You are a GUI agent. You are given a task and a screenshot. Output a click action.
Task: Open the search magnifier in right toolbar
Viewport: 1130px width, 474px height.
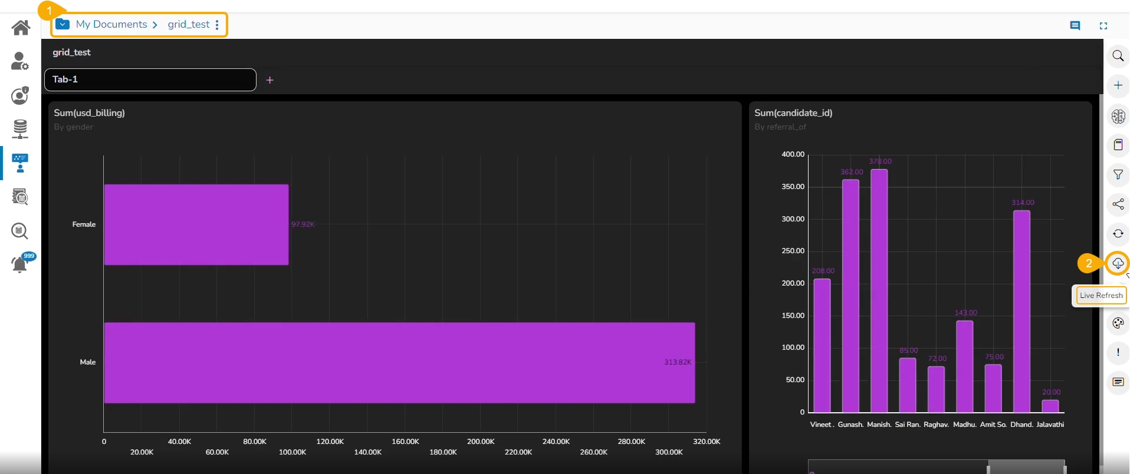(x=1118, y=56)
